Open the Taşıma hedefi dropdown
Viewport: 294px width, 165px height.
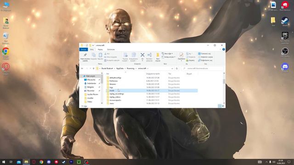(125, 57)
